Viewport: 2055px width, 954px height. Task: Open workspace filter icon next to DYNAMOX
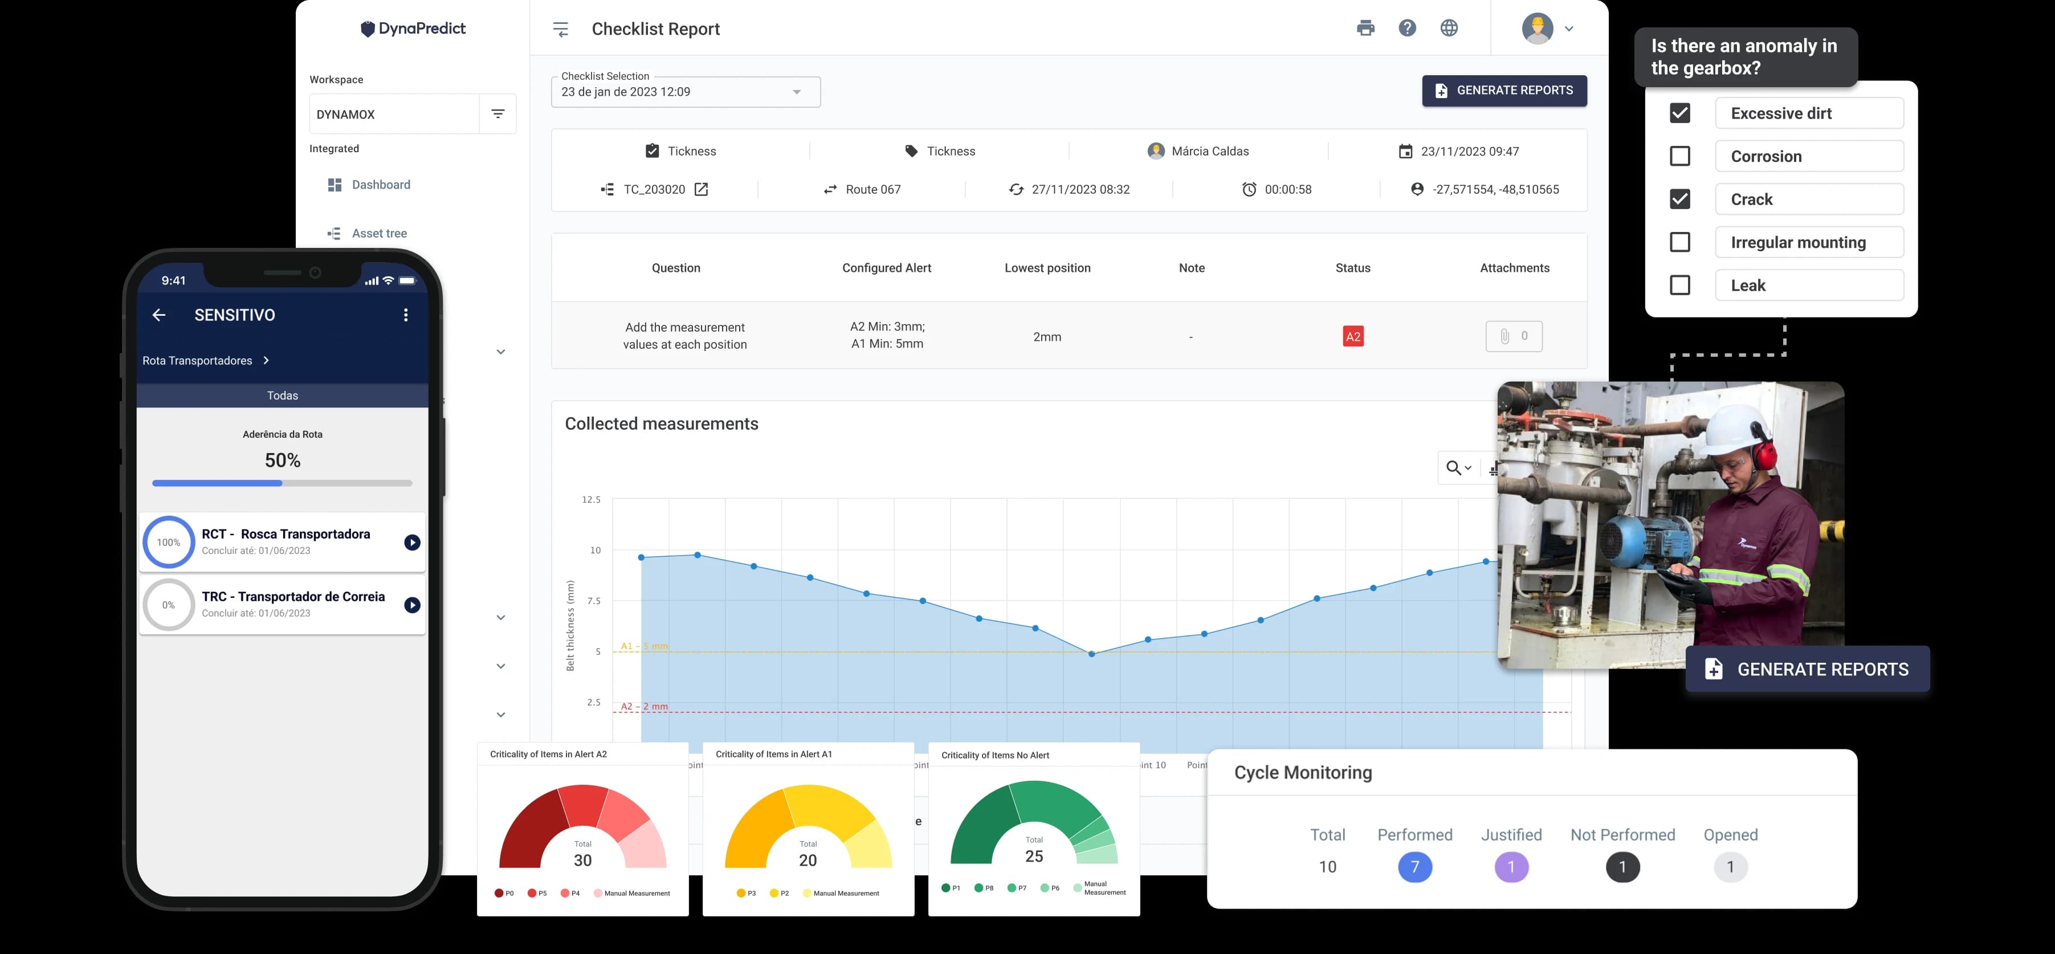[x=498, y=114]
